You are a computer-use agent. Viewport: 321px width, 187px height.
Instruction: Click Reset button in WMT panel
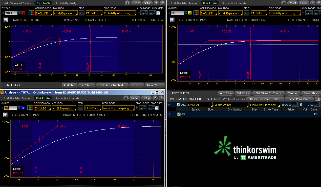[x=136, y=3]
